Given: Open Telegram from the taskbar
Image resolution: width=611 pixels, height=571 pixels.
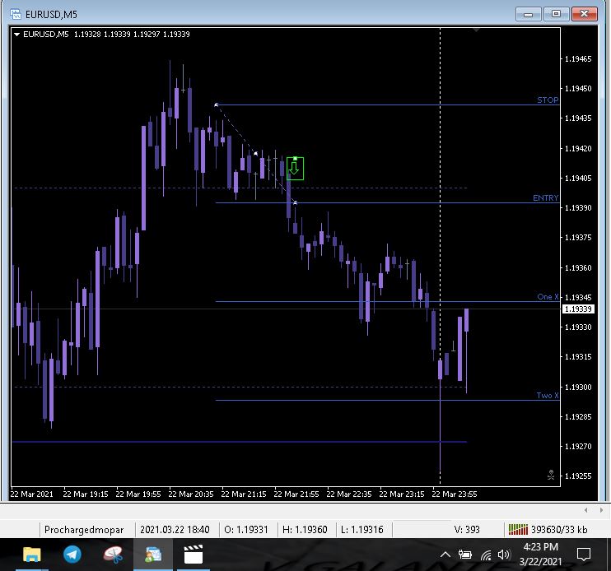Looking at the screenshot, I should pyautogui.click(x=72, y=555).
